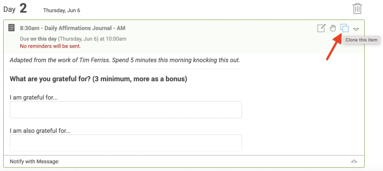The width and height of the screenshot is (383, 171).
Task: Click the Thursday, Jun 6 date text
Action: [x=62, y=10]
